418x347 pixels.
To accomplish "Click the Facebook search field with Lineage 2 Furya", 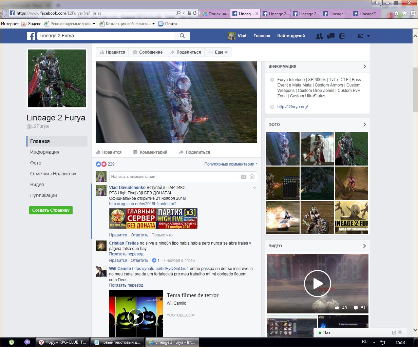I will click(106, 36).
